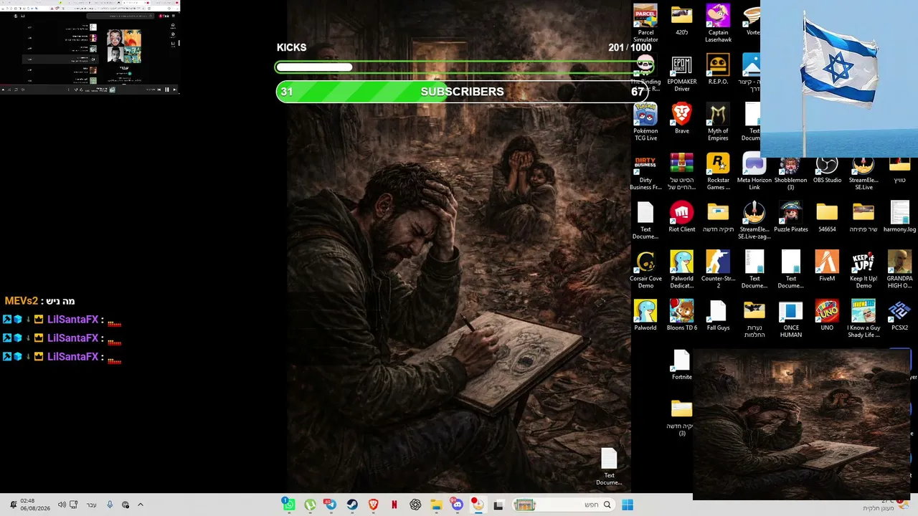Open the Windows Start menu
Image resolution: width=918 pixels, height=516 pixels.
coord(628,505)
